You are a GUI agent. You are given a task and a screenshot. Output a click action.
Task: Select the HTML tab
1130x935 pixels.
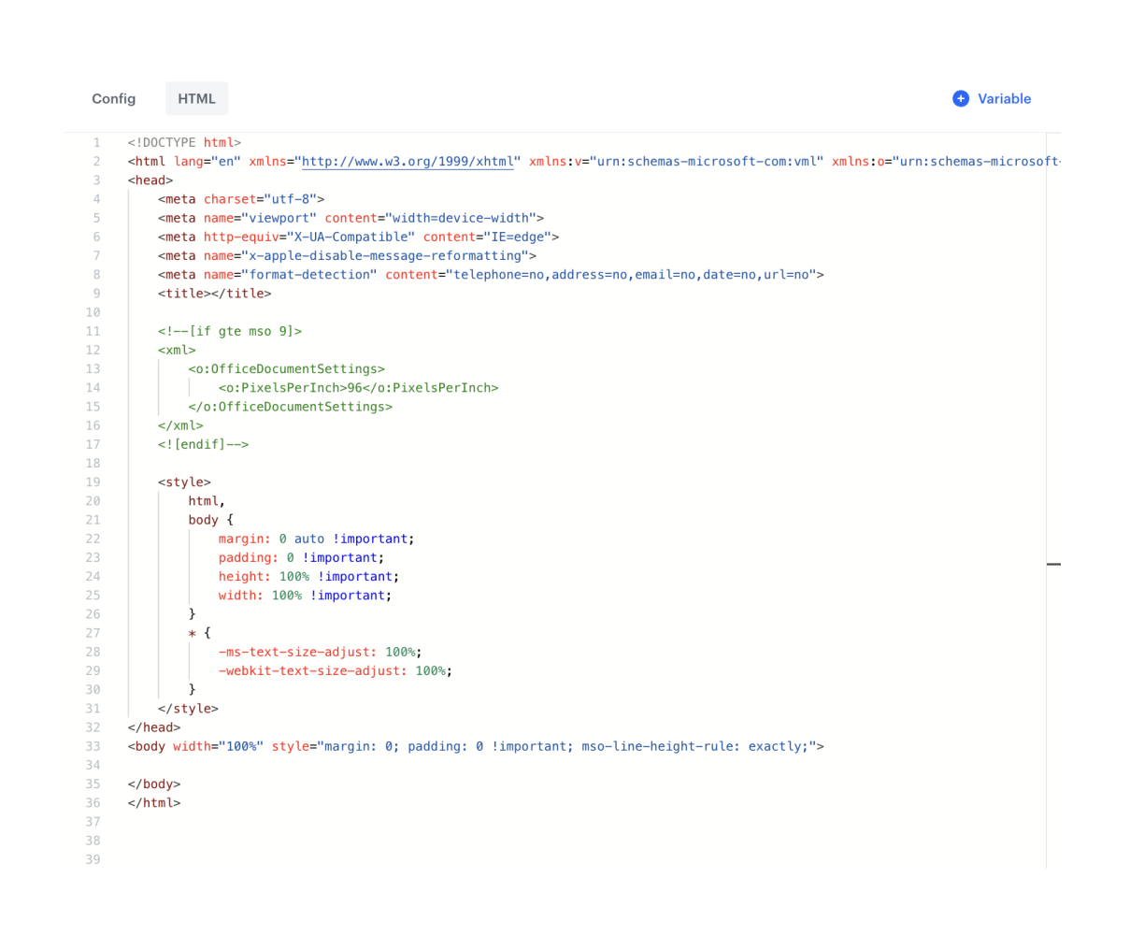pos(196,98)
